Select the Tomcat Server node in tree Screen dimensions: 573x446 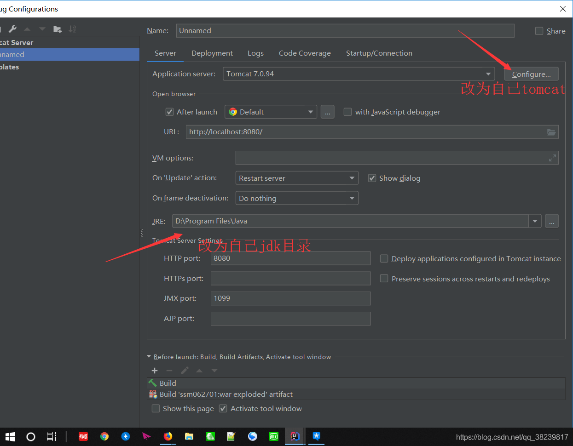pyautogui.click(x=69, y=42)
